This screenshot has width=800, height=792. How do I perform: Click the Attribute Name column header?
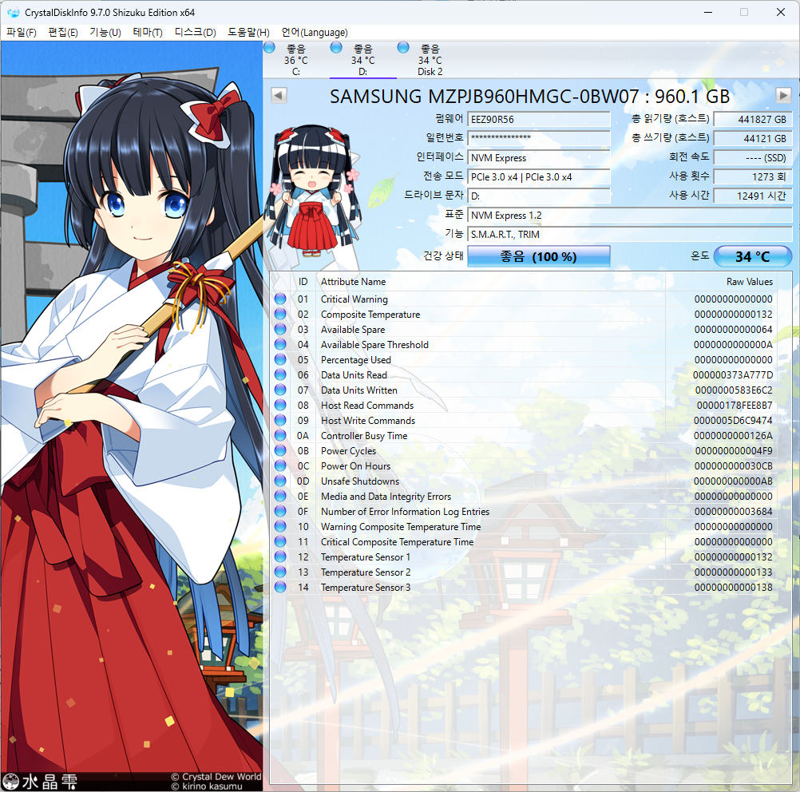353,282
